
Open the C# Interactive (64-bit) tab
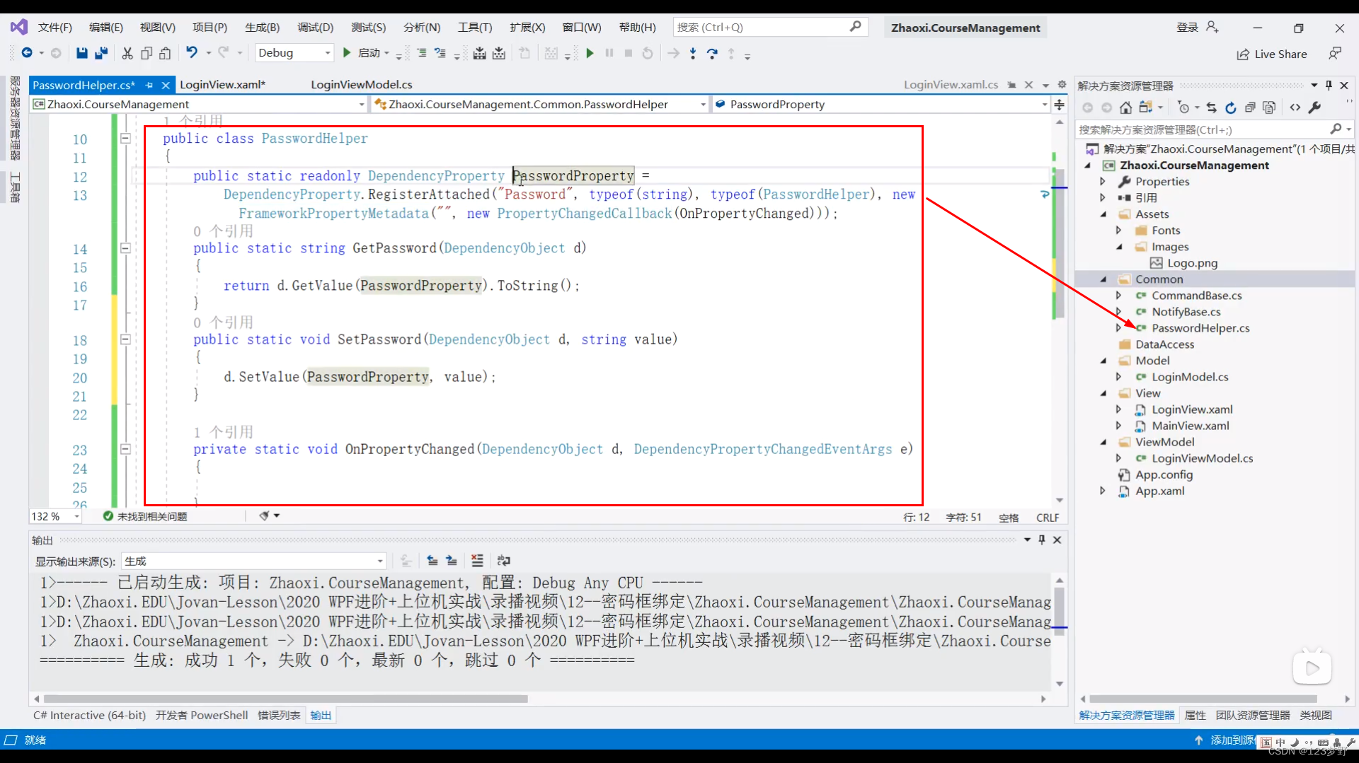point(89,716)
